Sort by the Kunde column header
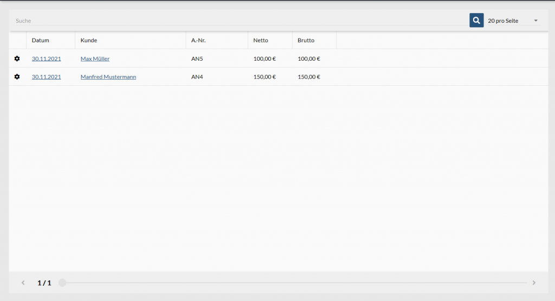 coord(89,40)
